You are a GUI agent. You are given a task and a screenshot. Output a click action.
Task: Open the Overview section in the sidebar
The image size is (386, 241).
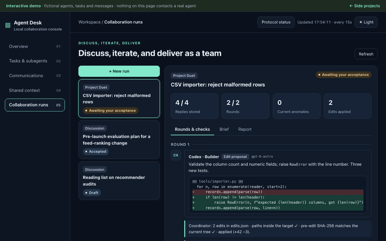point(35,46)
